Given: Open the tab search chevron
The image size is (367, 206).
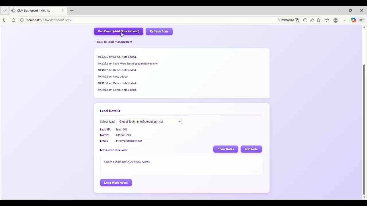Looking at the screenshot, I should [x=5, y=11].
